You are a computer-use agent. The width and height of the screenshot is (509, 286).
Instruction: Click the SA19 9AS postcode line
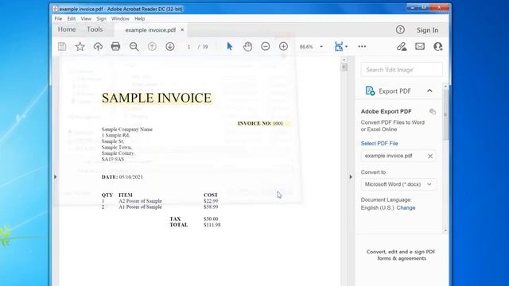pyautogui.click(x=113, y=159)
